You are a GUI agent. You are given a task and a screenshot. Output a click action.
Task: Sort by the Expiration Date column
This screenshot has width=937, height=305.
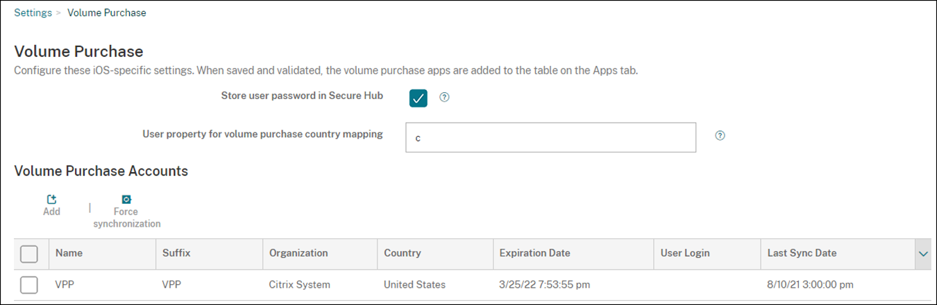(x=534, y=253)
